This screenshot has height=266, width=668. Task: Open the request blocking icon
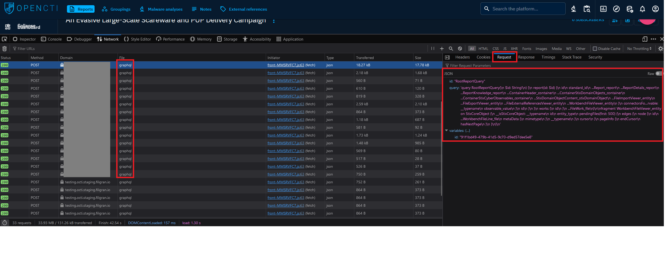point(460,49)
